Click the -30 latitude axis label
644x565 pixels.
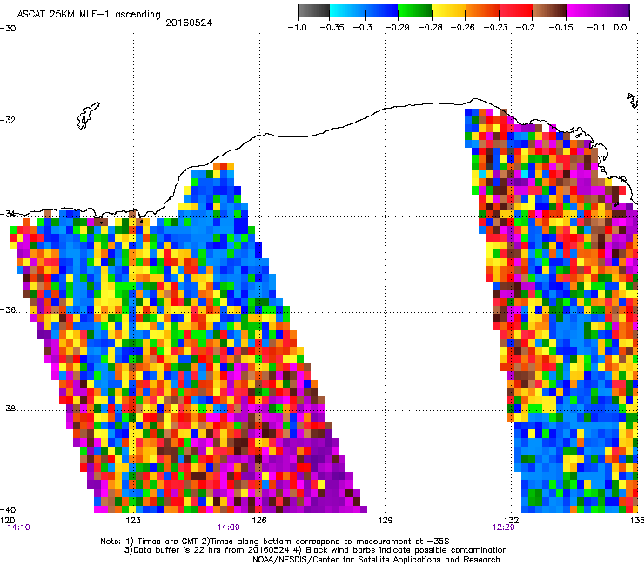pos(8,29)
